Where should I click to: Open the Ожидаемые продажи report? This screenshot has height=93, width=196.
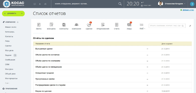click(x=44, y=73)
